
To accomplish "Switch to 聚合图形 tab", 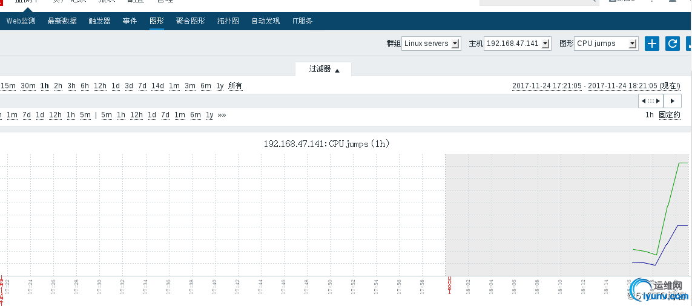I will [190, 21].
